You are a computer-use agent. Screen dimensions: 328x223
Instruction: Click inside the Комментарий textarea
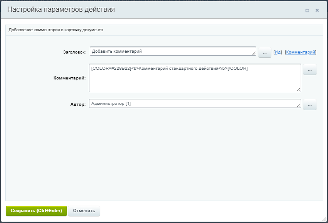coord(195,78)
